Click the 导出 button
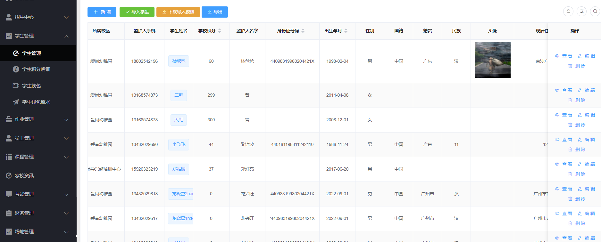Screen dimensions: 601x242 pos(215,12)
